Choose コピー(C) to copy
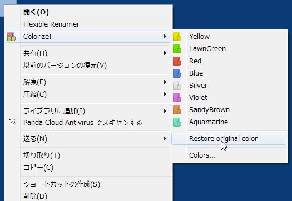The image size is (292, 201). 88,168
